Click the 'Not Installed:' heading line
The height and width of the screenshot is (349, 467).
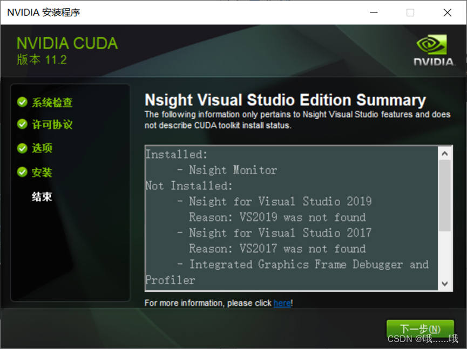tap(189, 186)
